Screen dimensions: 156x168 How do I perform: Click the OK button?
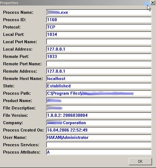[x=140, y=161]
